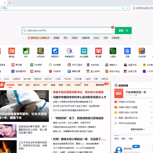
Task: Select the 健康 news tab
Action: [x=53, y=85]
